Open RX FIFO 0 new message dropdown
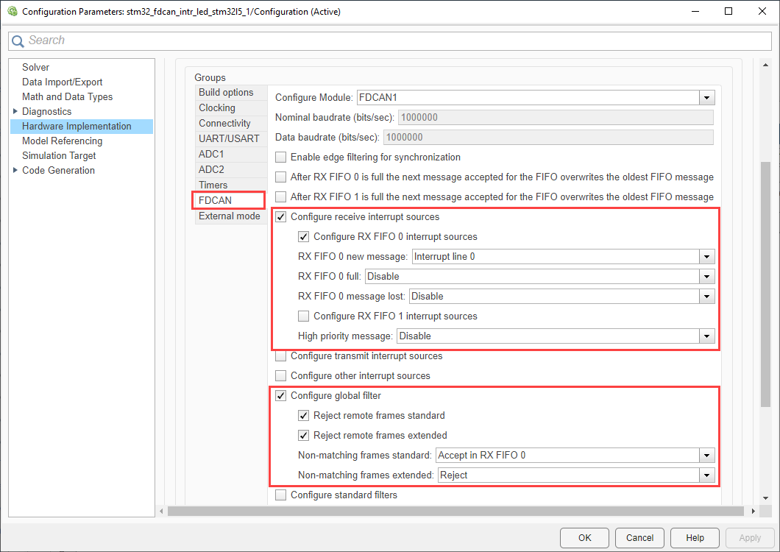The width and height of the screenshot is (780, 552). (706, 257)
